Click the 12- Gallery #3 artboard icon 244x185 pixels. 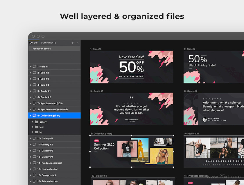(x=34, y=151)
